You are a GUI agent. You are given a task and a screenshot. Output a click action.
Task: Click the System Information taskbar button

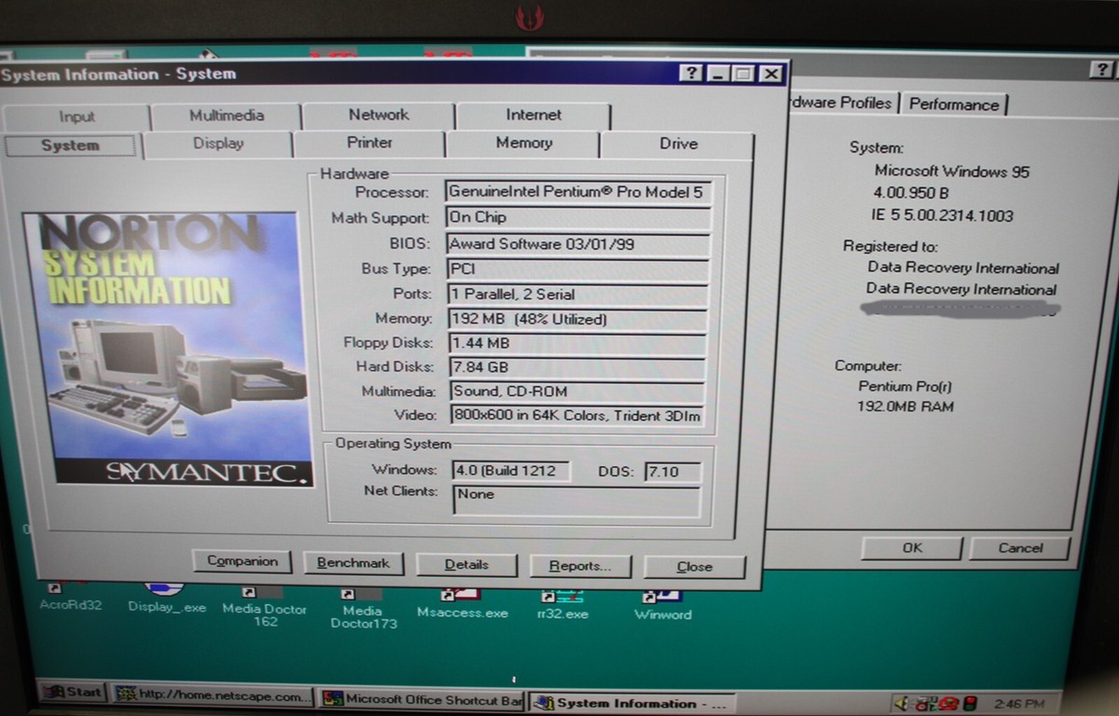[634, 704]
